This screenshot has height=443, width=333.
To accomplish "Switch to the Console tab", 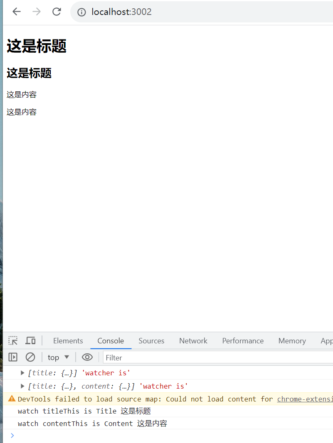I will (x=111, y=341).
